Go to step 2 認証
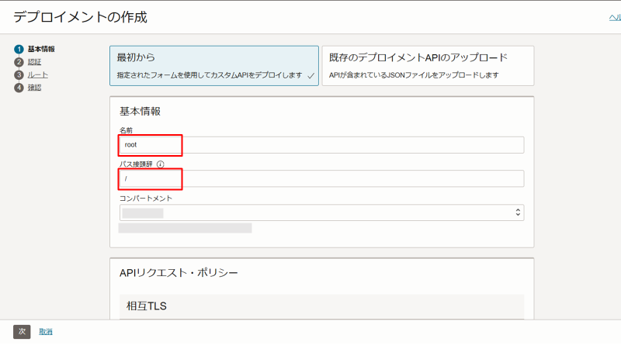Screen dimensions: 621x349 coord(34,62)
